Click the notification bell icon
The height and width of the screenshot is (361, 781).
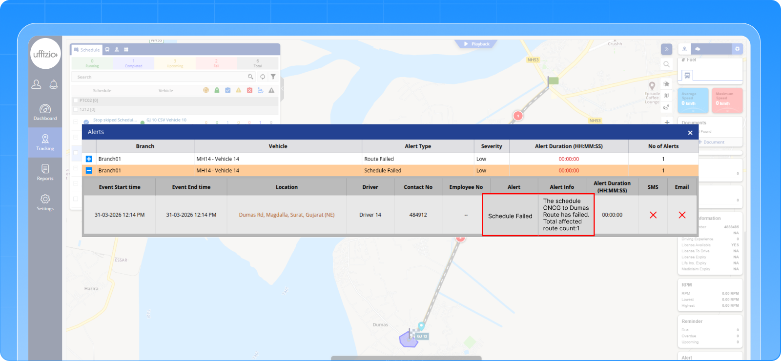54,84
